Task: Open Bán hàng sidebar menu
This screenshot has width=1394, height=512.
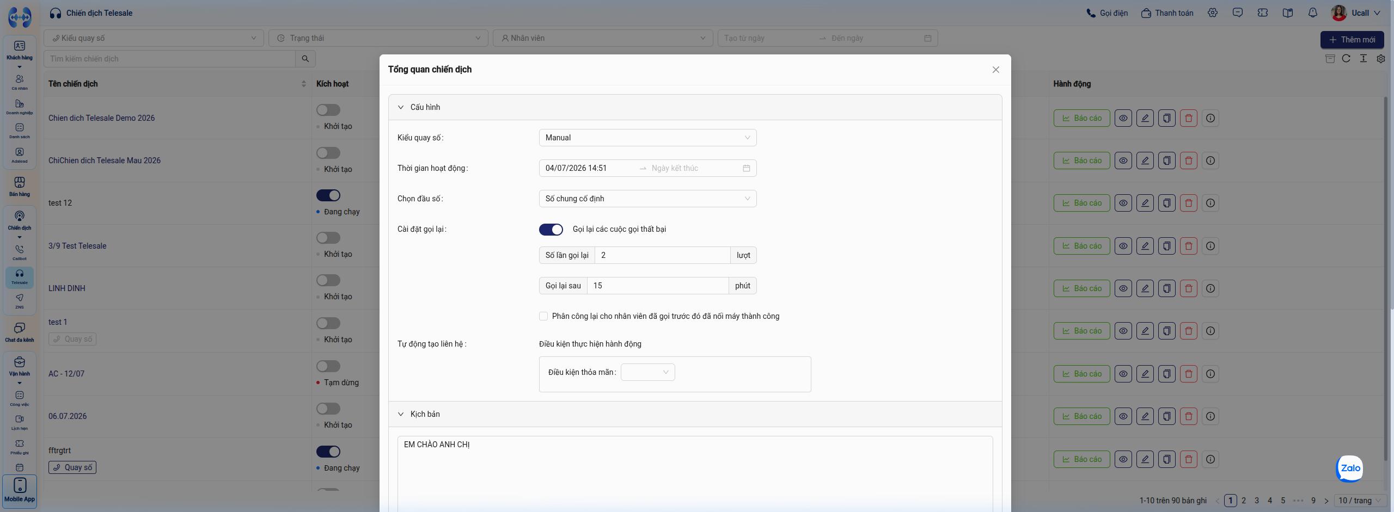Action: tap(20, 186)
